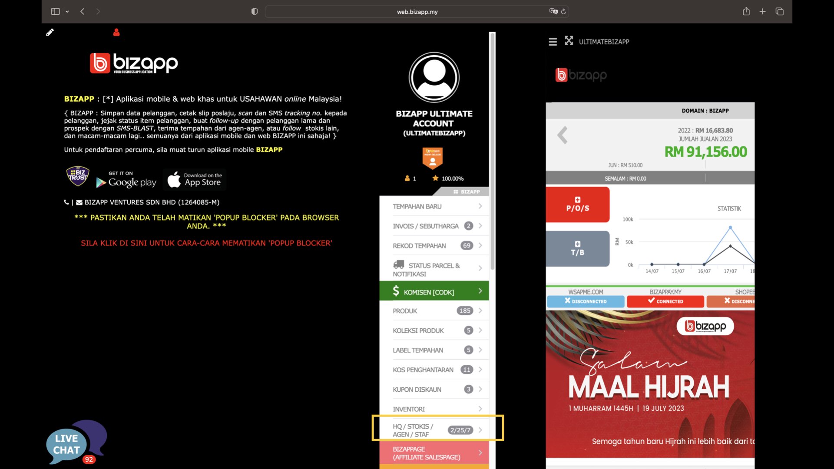Open Koleksi Produk menu item
The height and width of the screenshot is (469, 834).
(x=434, y=330)
